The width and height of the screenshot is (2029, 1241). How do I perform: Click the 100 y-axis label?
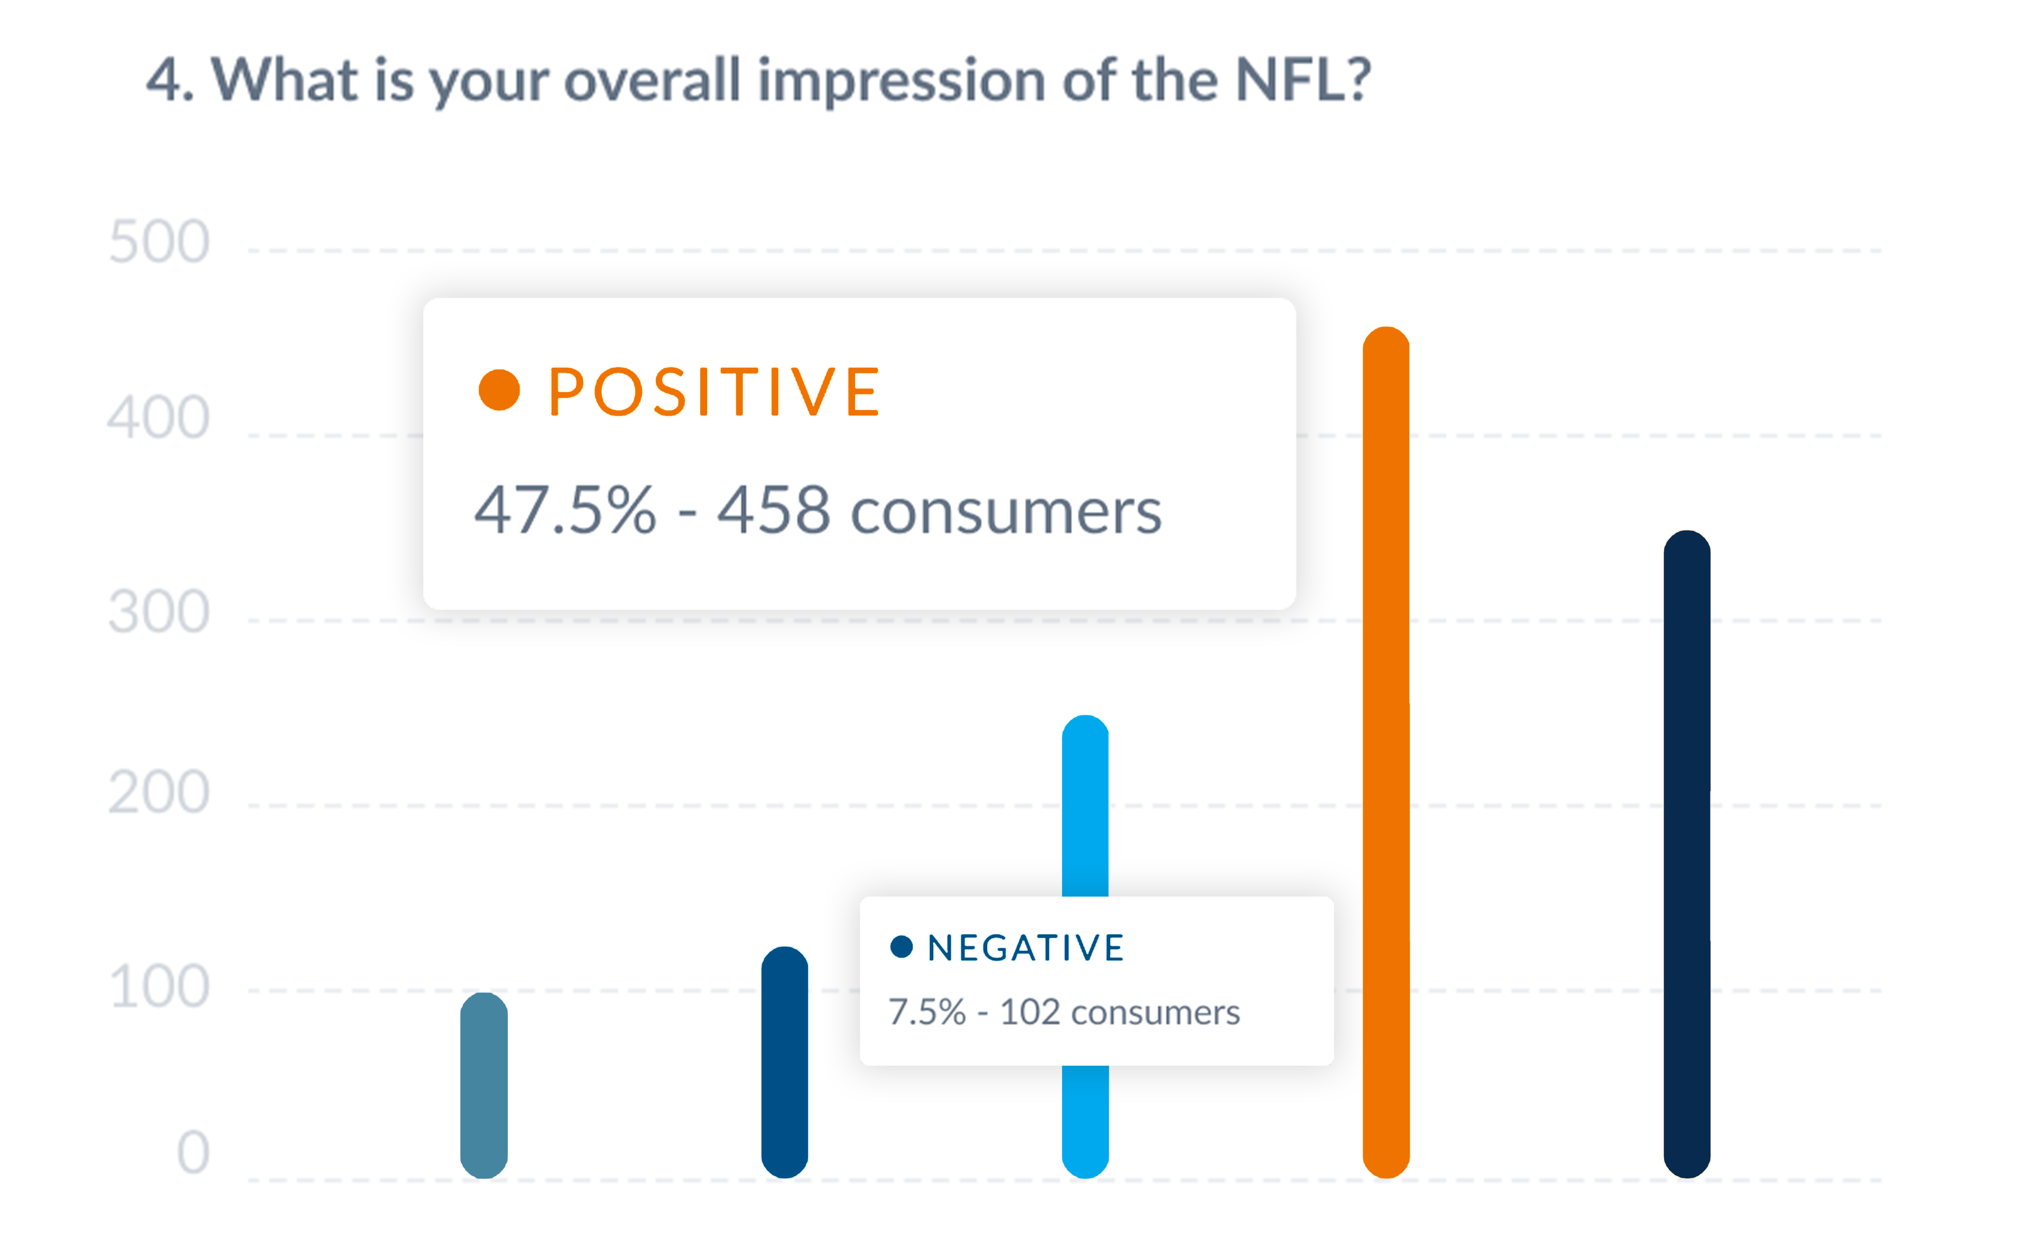pyautogui.click(x=159, y=986)
